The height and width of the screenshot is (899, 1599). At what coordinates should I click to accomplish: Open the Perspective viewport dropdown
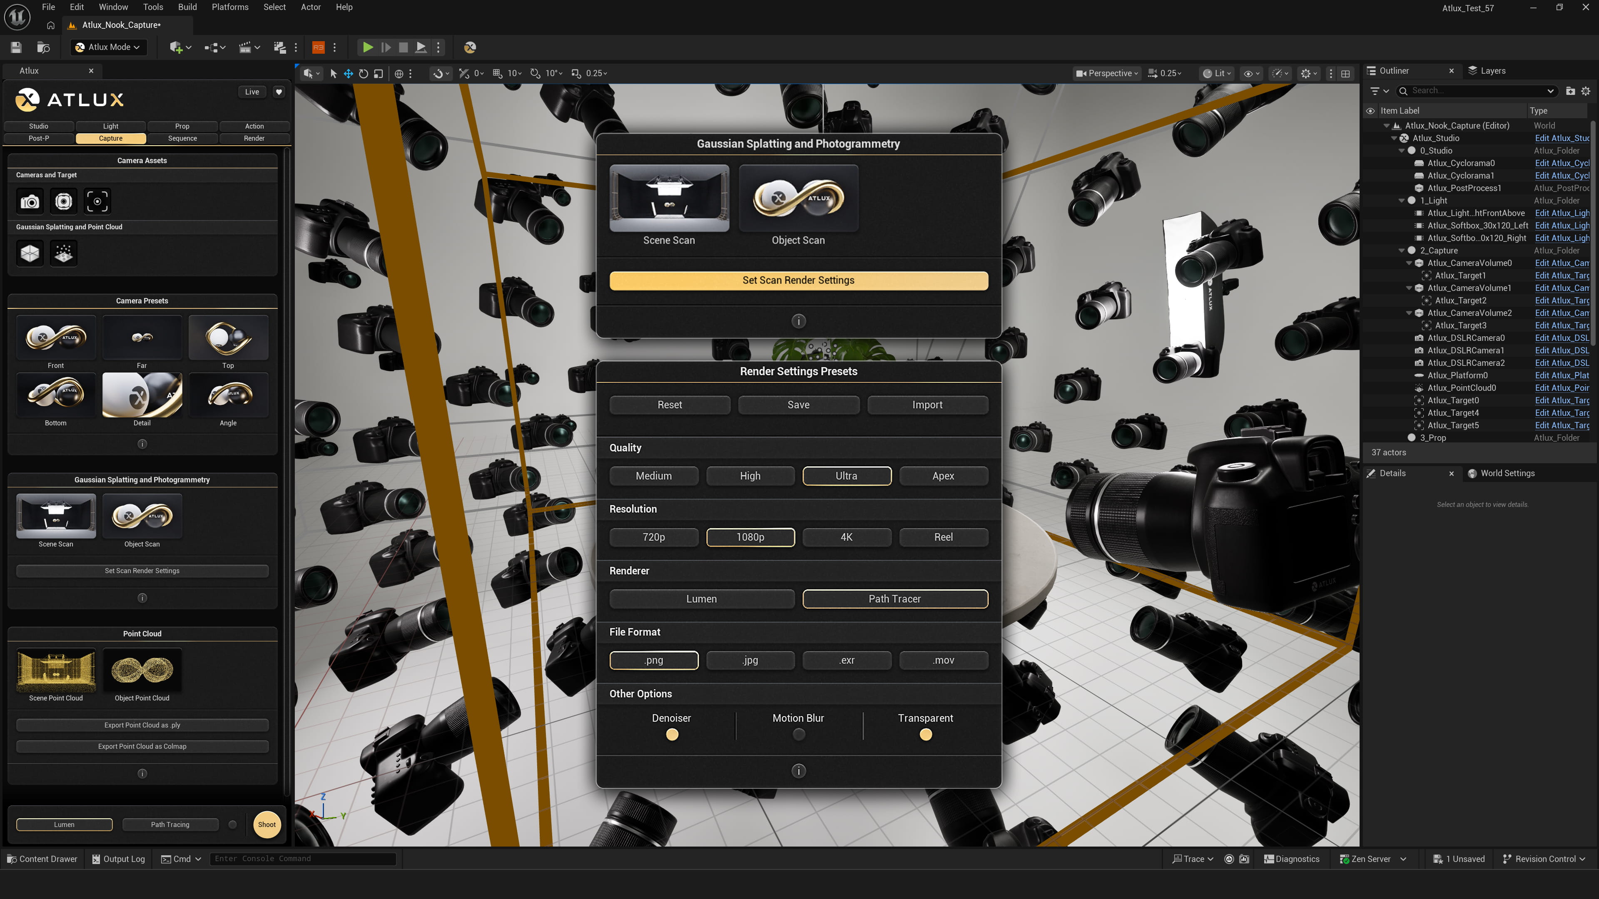[1107, 73]
